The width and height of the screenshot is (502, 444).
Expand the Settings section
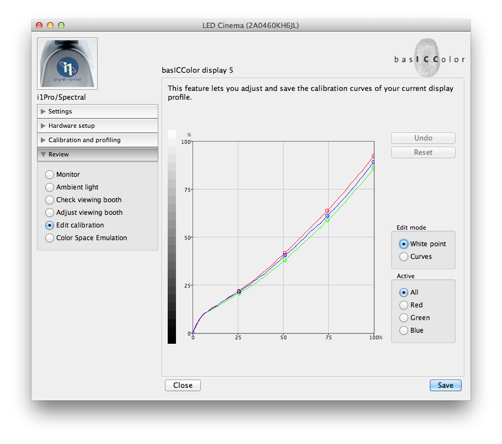click(x=98, y=111)
